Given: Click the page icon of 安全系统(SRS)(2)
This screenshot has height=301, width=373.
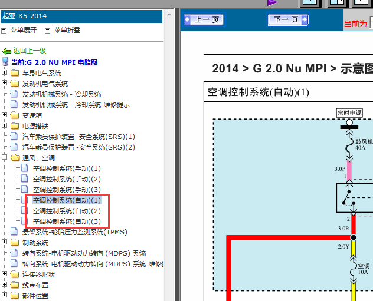Looking at the screenshot, I should [x=14, y=147].
